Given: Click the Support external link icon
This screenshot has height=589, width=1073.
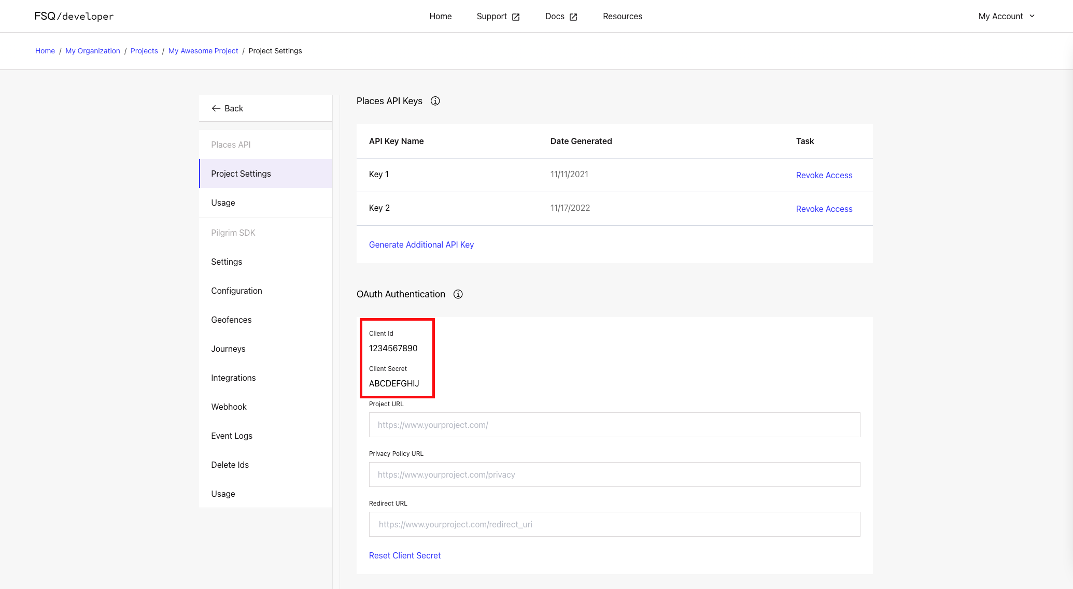Looking at the screenshot, I should pyautogui.click(x=516, y=17).
